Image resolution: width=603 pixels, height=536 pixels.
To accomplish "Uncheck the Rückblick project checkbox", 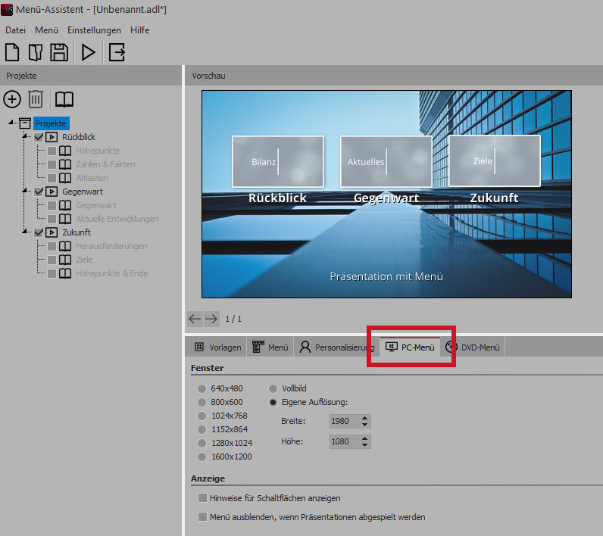I will [39, 137].
